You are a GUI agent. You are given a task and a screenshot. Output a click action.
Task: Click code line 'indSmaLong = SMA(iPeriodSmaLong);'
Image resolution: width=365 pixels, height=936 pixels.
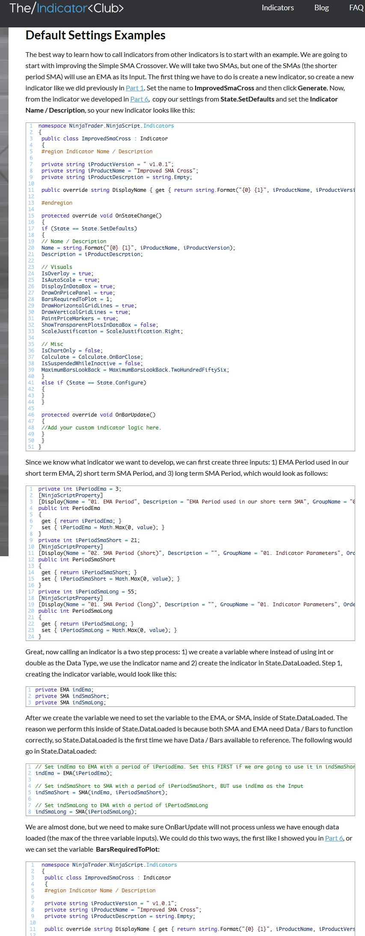(x=86, y=812)
